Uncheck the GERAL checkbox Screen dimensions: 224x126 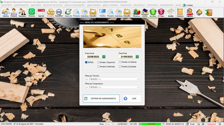coord(86,62)
